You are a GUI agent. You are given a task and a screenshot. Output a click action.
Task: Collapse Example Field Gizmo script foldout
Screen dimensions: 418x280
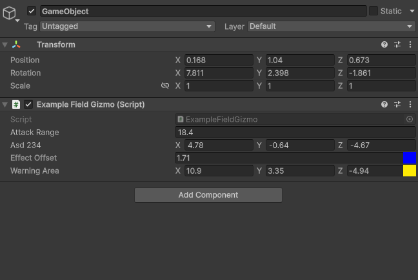(x=5, y=104)
